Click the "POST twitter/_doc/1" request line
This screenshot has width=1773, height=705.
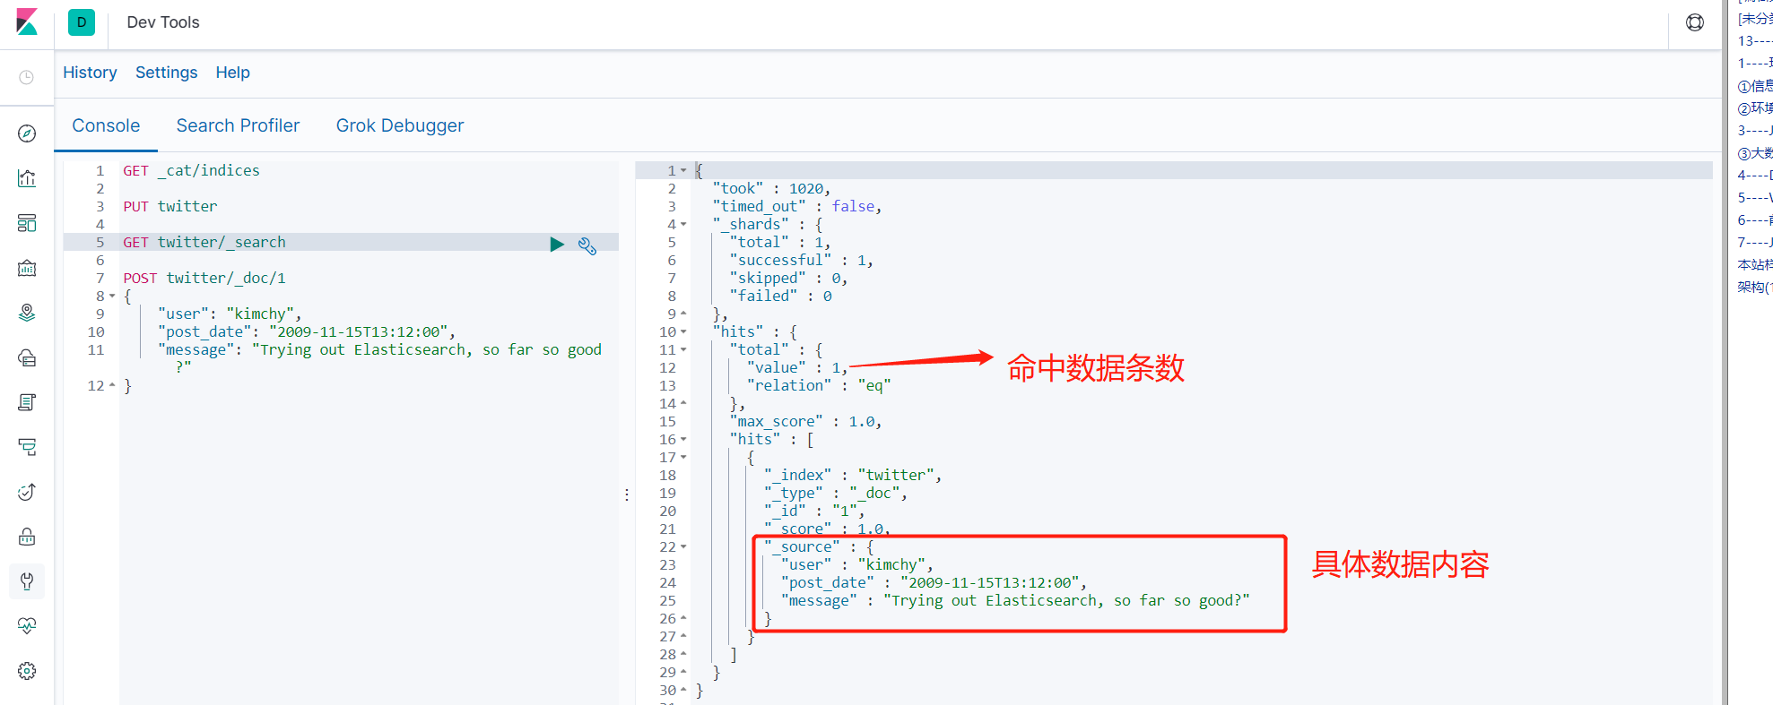click(204, 278)
